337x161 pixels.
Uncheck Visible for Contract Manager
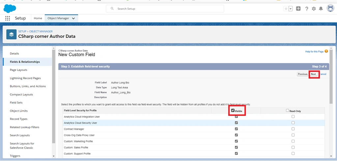click(237, 129)
